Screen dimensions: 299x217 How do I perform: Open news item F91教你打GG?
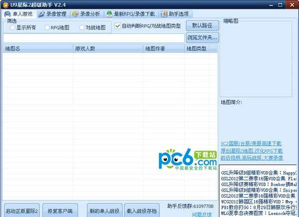coord(259,207)
